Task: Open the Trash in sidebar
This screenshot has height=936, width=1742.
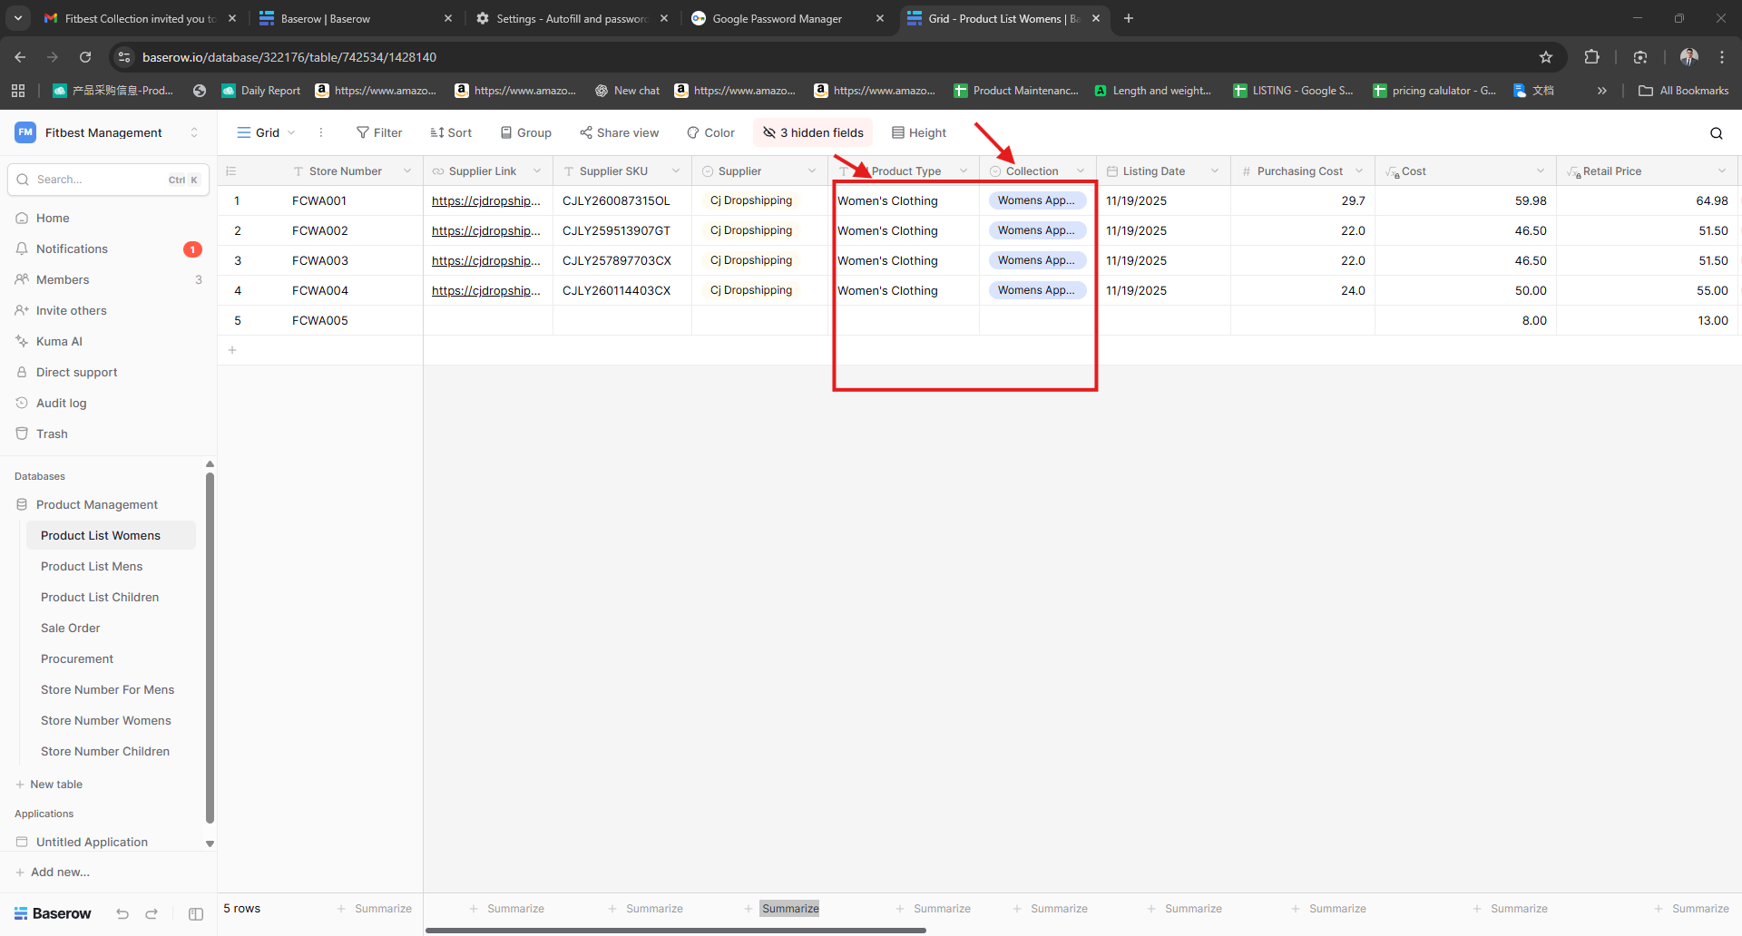Action: click(x=52, y=434)
